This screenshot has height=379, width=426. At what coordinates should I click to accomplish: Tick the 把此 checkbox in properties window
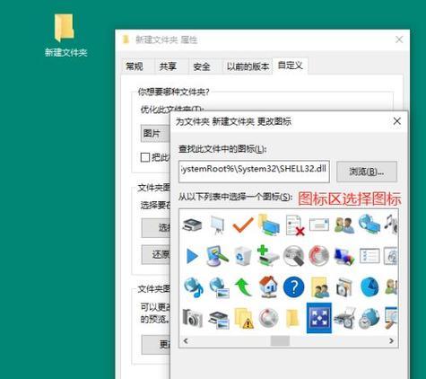point(145,157)
